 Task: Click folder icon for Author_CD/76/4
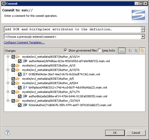click(x=18, y=101)
